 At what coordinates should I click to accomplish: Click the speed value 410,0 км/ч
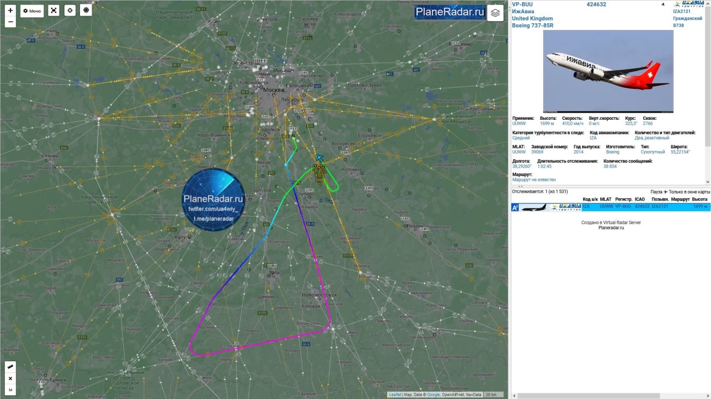coord(573,123)
